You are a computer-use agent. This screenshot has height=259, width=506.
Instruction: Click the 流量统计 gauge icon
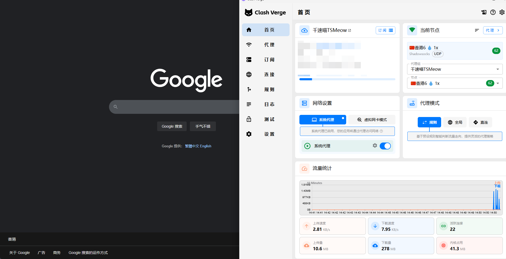pos(304,169)
